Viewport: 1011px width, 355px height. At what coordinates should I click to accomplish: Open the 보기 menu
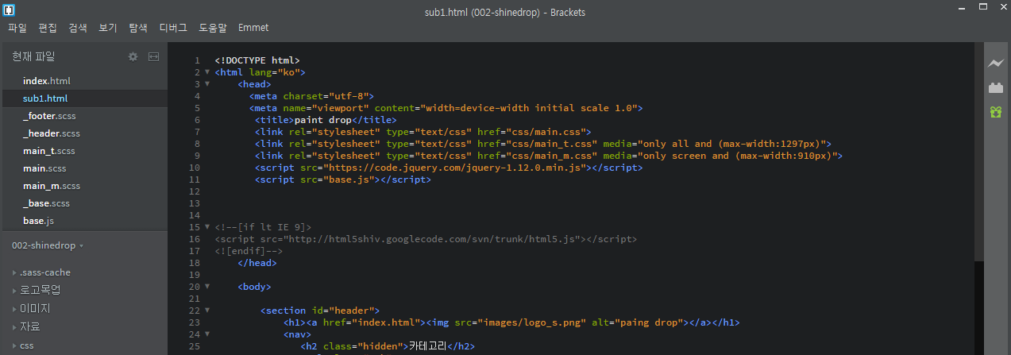click(108, 28)
